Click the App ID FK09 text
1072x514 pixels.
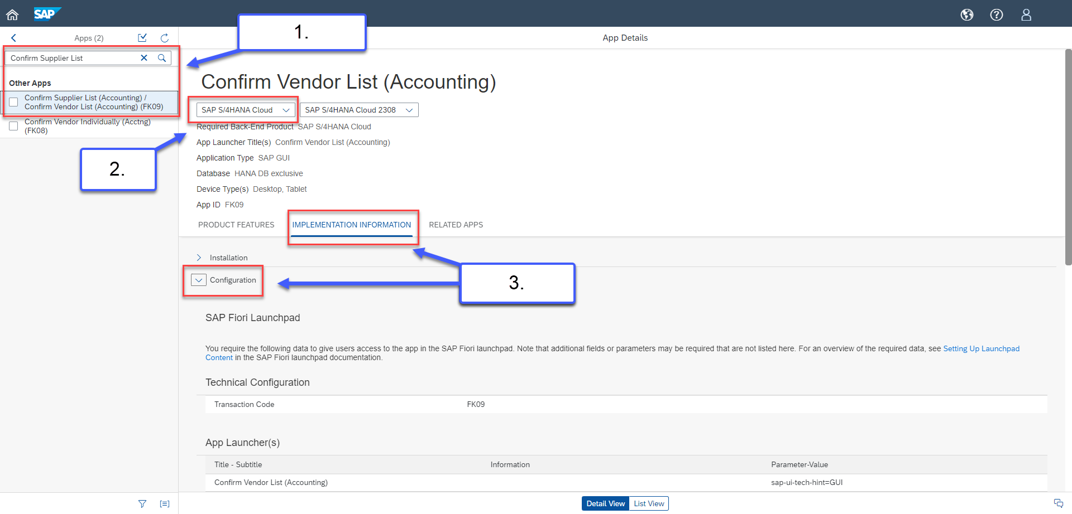[220, 205]
